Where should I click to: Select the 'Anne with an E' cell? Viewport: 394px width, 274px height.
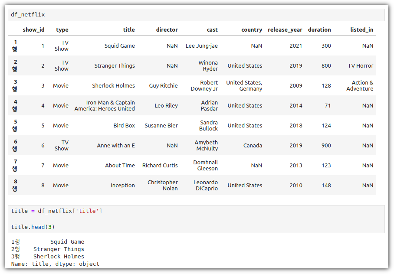click(x=116, y=145)
